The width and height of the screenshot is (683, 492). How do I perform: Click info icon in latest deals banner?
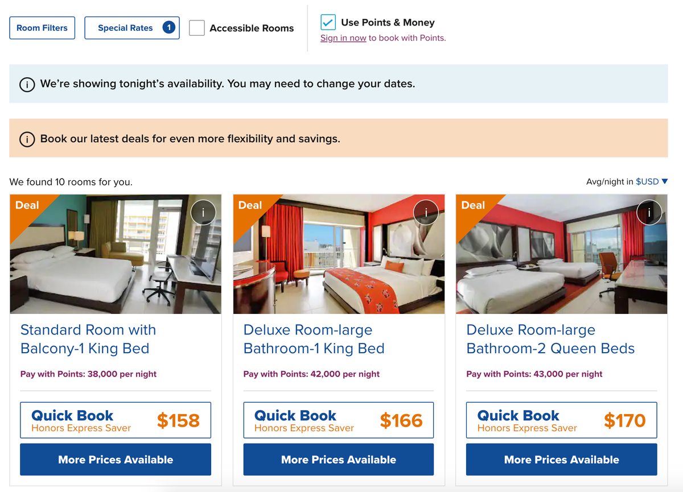[27, 139]
